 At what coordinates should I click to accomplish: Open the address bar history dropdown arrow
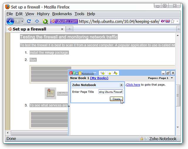[x=177, y=21]
